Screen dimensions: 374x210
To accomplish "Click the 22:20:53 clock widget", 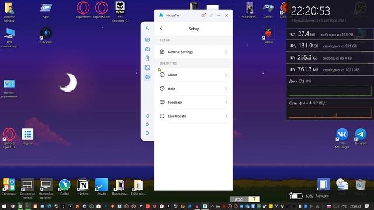I will (x=310, y=11).
